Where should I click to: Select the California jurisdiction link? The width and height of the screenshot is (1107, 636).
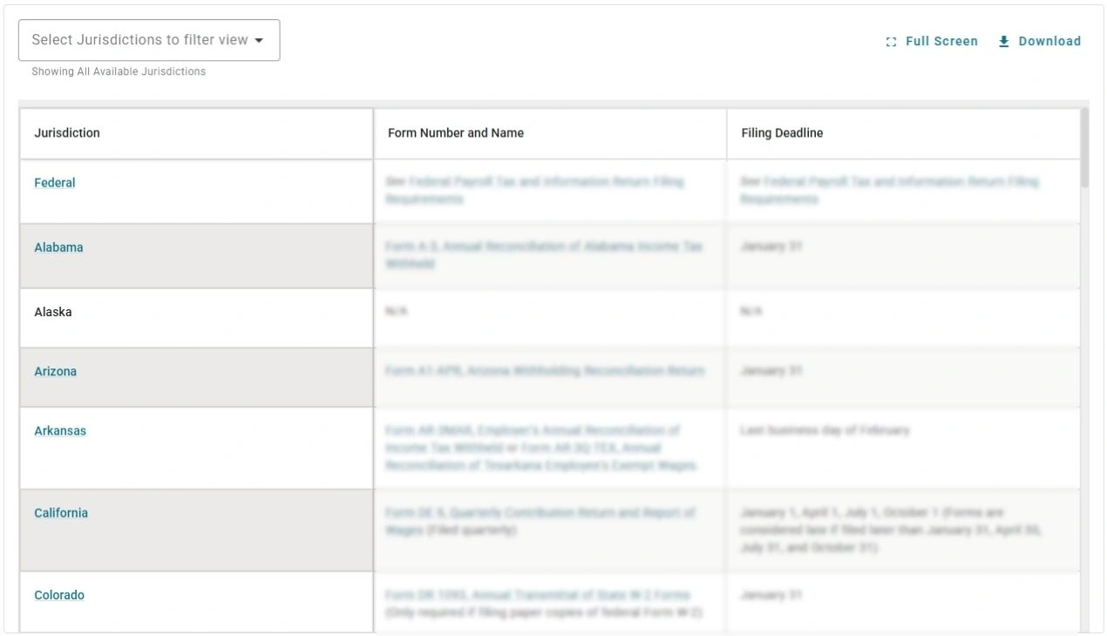59,513
